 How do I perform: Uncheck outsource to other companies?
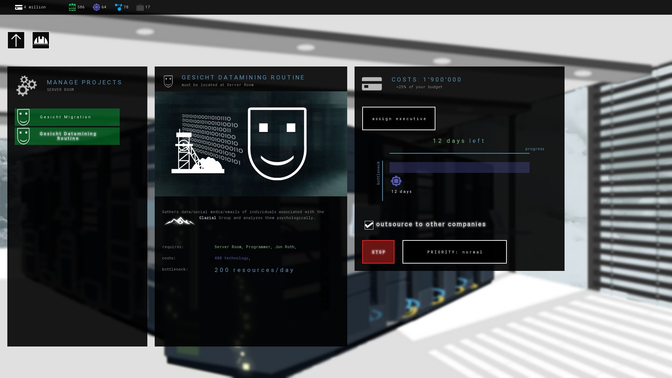click(x=369, y=225)
